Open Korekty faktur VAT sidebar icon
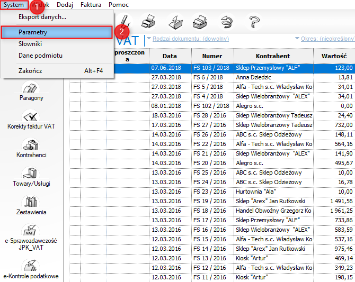This screenshot has height=282, width=355. [31, 120]
